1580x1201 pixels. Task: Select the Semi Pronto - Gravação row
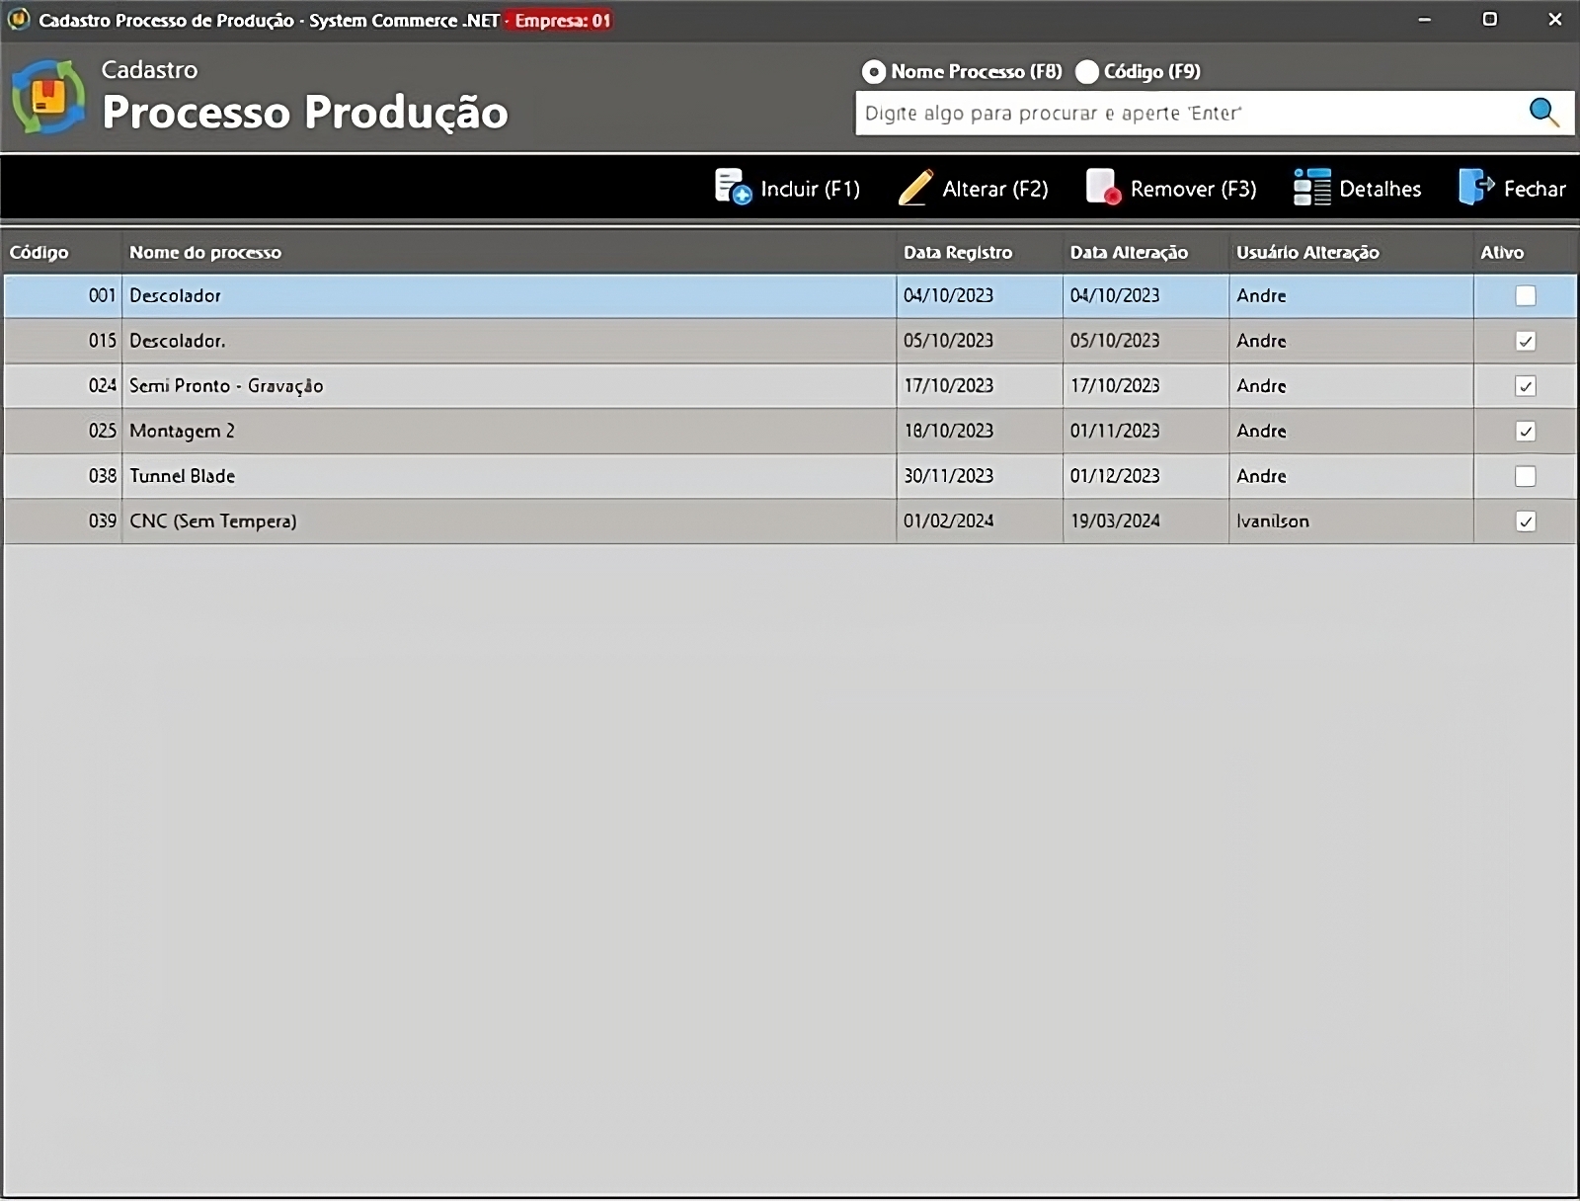pyautogui.click(x=494, y=386)
